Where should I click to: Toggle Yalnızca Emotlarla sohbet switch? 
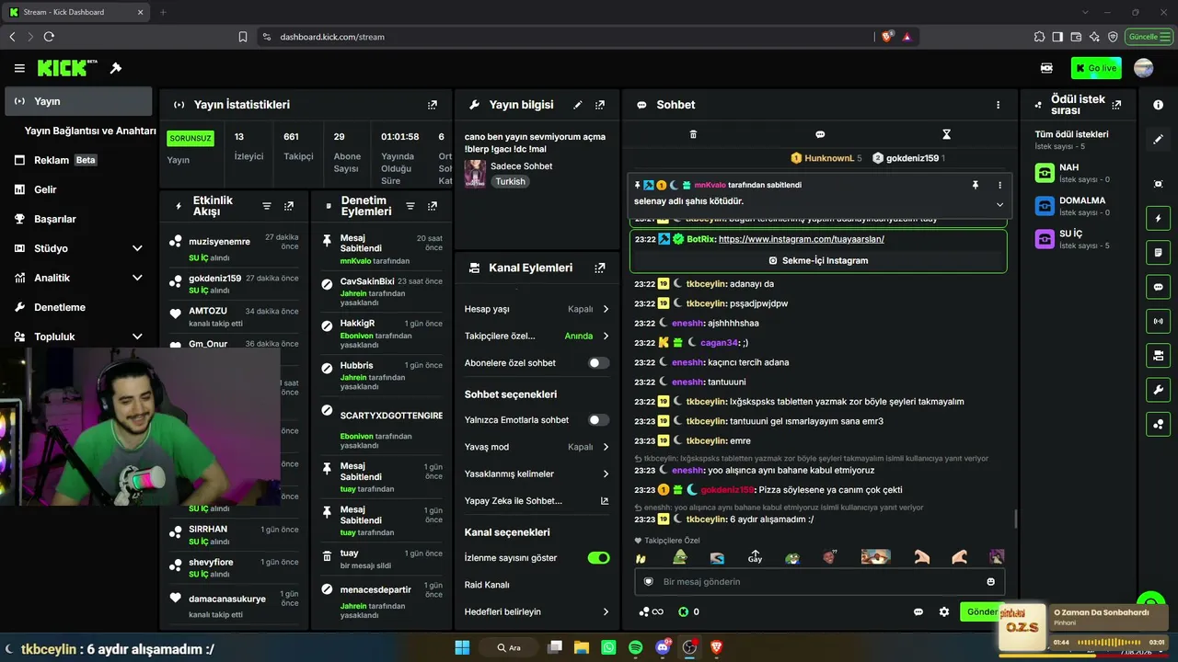(598, 420)
